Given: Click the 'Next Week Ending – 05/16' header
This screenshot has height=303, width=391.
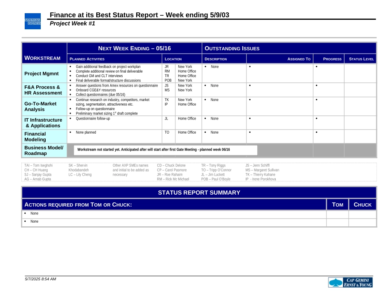Looking at the screenshot, I should point(135,49).
